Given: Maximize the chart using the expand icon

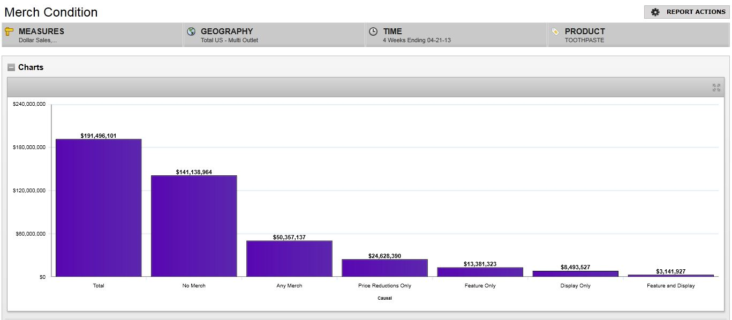Looking at the screenshot, I should 716,88.
